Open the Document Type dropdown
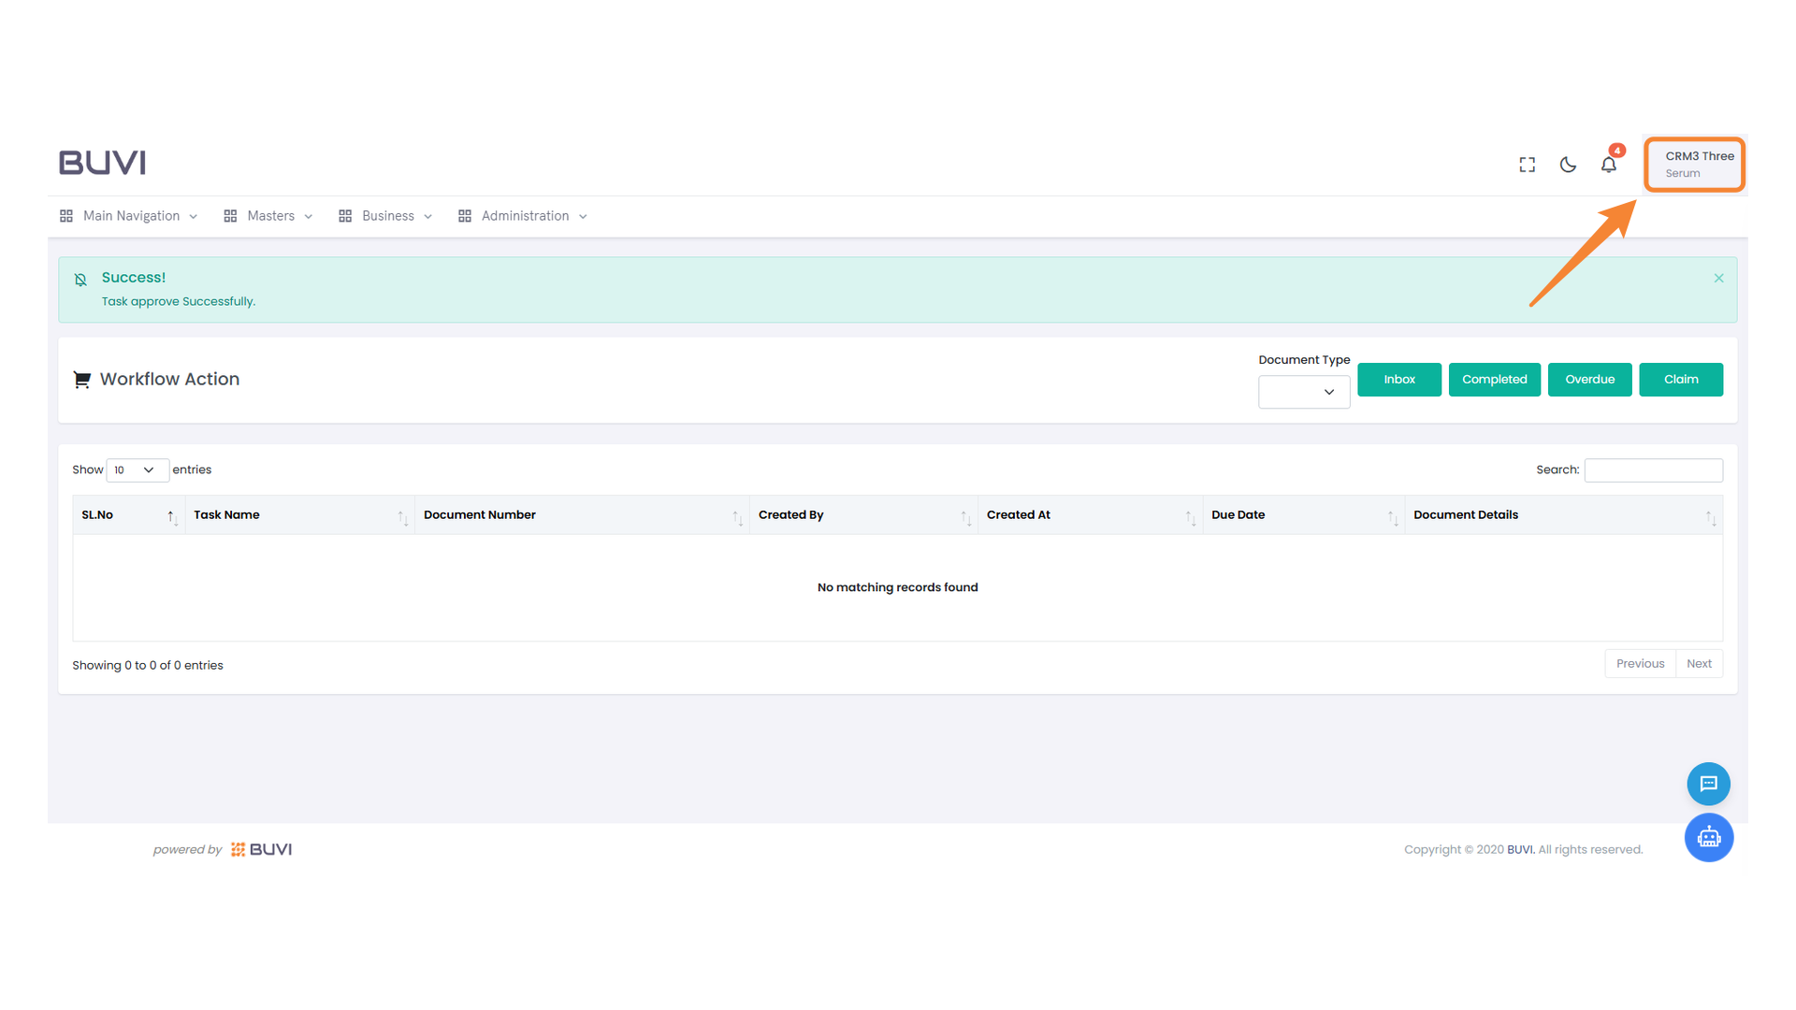This screenshot has height=1010, width=1796. pos(1303,392)
